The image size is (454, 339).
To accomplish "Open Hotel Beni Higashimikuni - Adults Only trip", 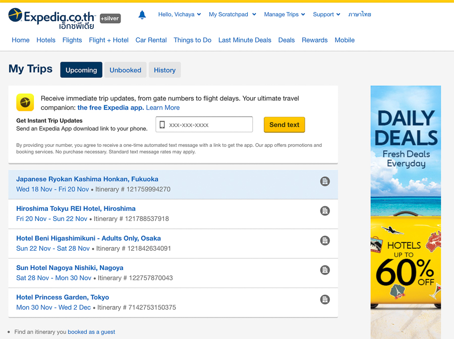I will tap(89, 238).
